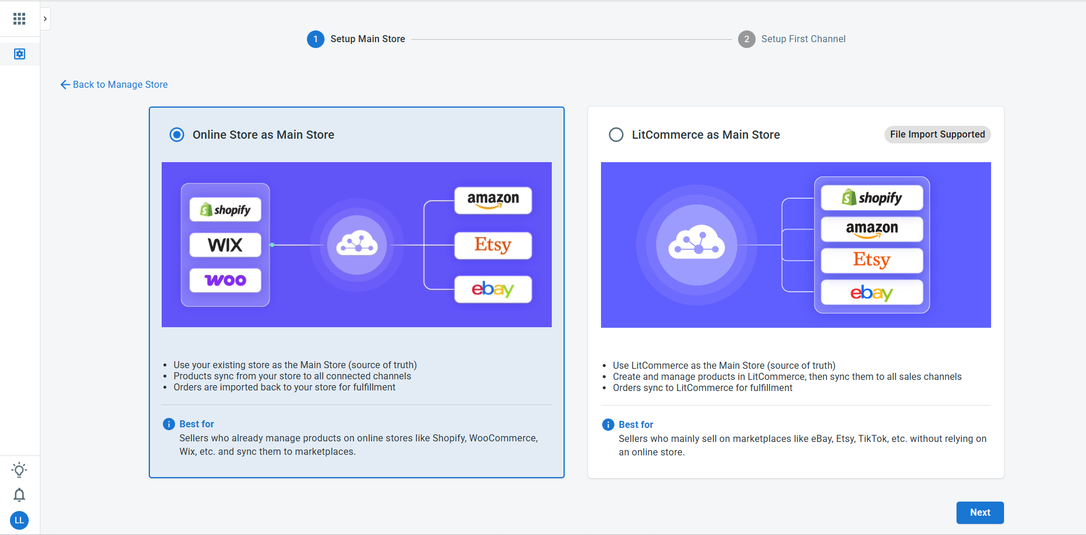Open the store settings sidebar icon
The width and height of the screenshot is (1086, 535).
(19, 54)
